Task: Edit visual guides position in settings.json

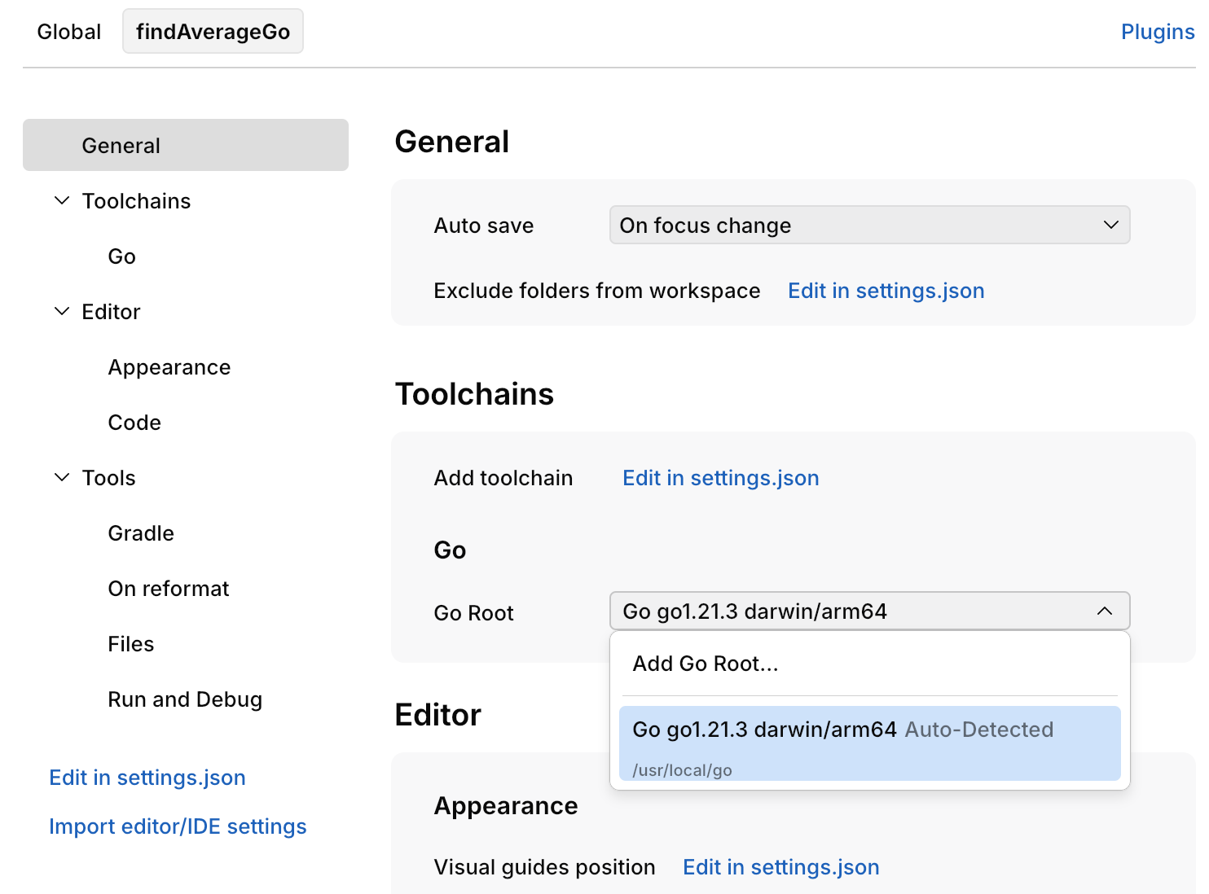Action: coord(780,866)
